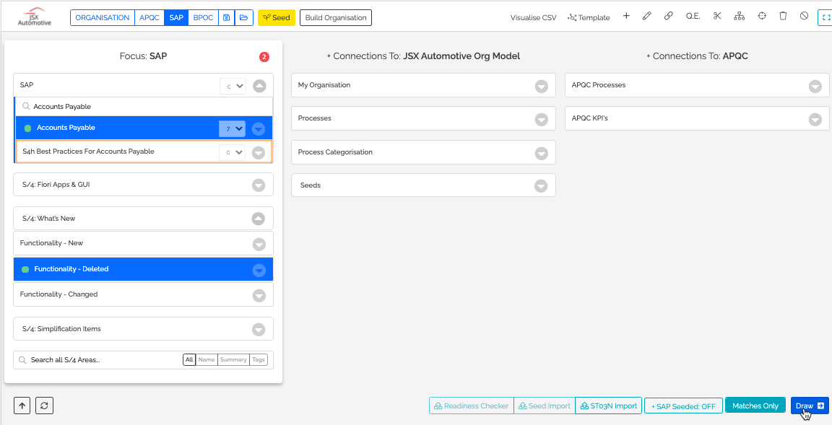
Task: Click the refresh icon button
Action: 45,406
